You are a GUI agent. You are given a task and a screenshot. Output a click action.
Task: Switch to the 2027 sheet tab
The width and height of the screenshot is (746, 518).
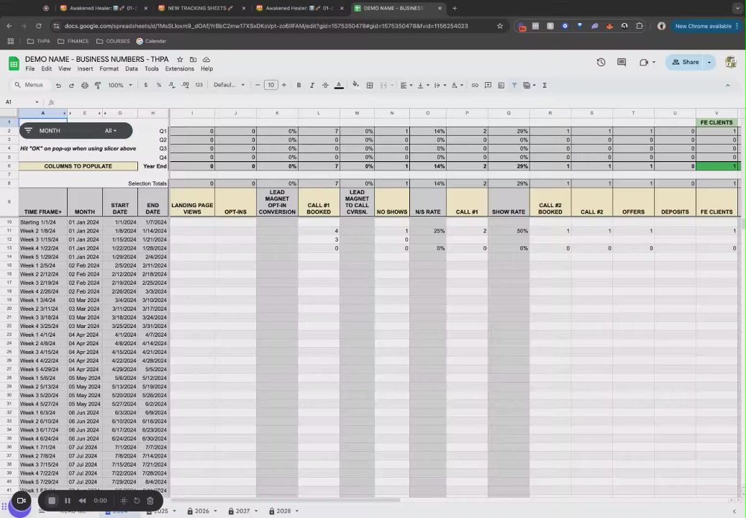(x=242, y=511)
